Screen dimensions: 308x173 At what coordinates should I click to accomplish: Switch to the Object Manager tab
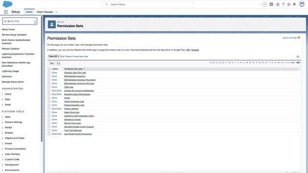tap(45, 12)
